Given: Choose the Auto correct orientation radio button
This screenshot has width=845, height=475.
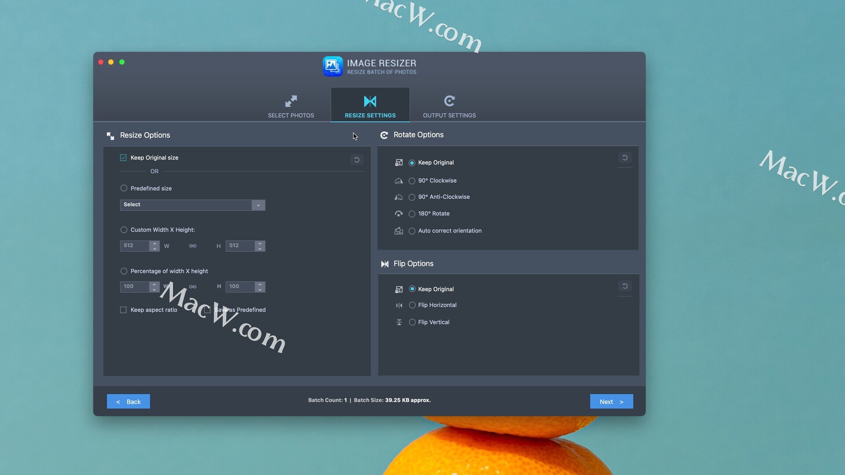Looking at the screenshot, I should coord(412,231).
